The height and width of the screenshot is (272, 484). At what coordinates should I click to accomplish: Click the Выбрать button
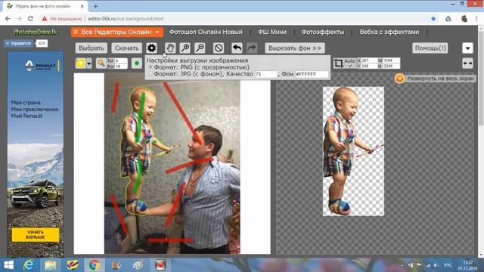tap(91, 48)
